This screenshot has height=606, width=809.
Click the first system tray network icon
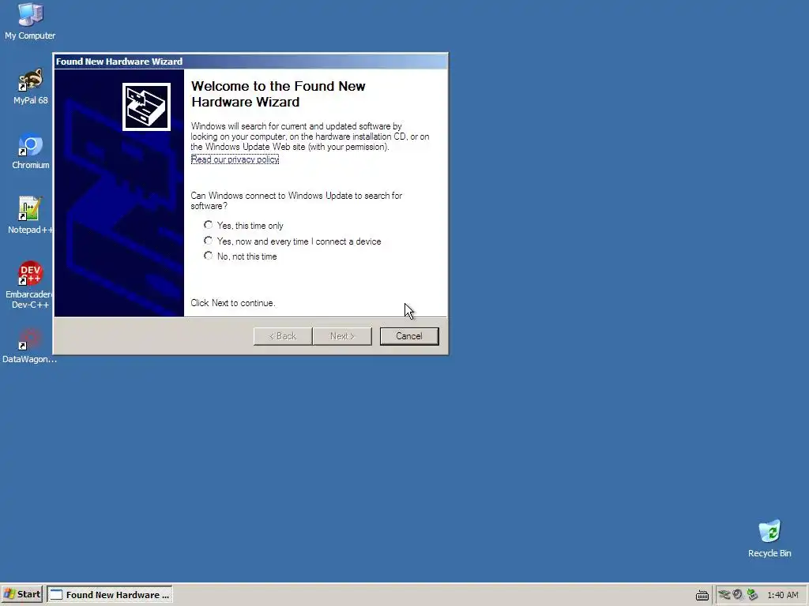(x=724, y=595)
